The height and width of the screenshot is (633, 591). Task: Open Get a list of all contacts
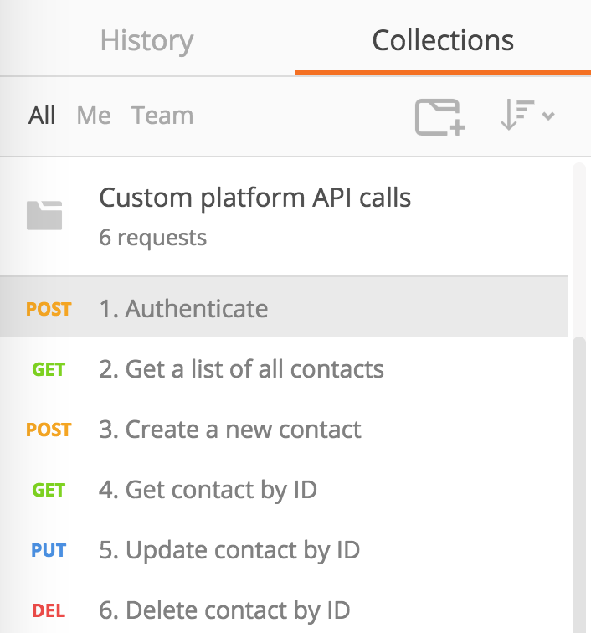[x=241, y=369]
